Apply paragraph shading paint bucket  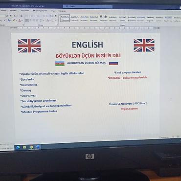[48, 21]
